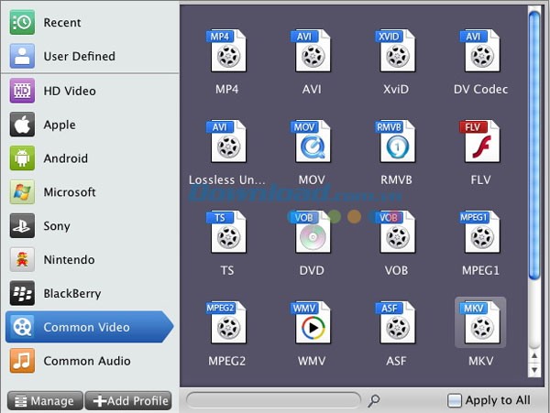Select the MPEG1 format icon
This screenshot has width=550, height=413.
[480, 232]
